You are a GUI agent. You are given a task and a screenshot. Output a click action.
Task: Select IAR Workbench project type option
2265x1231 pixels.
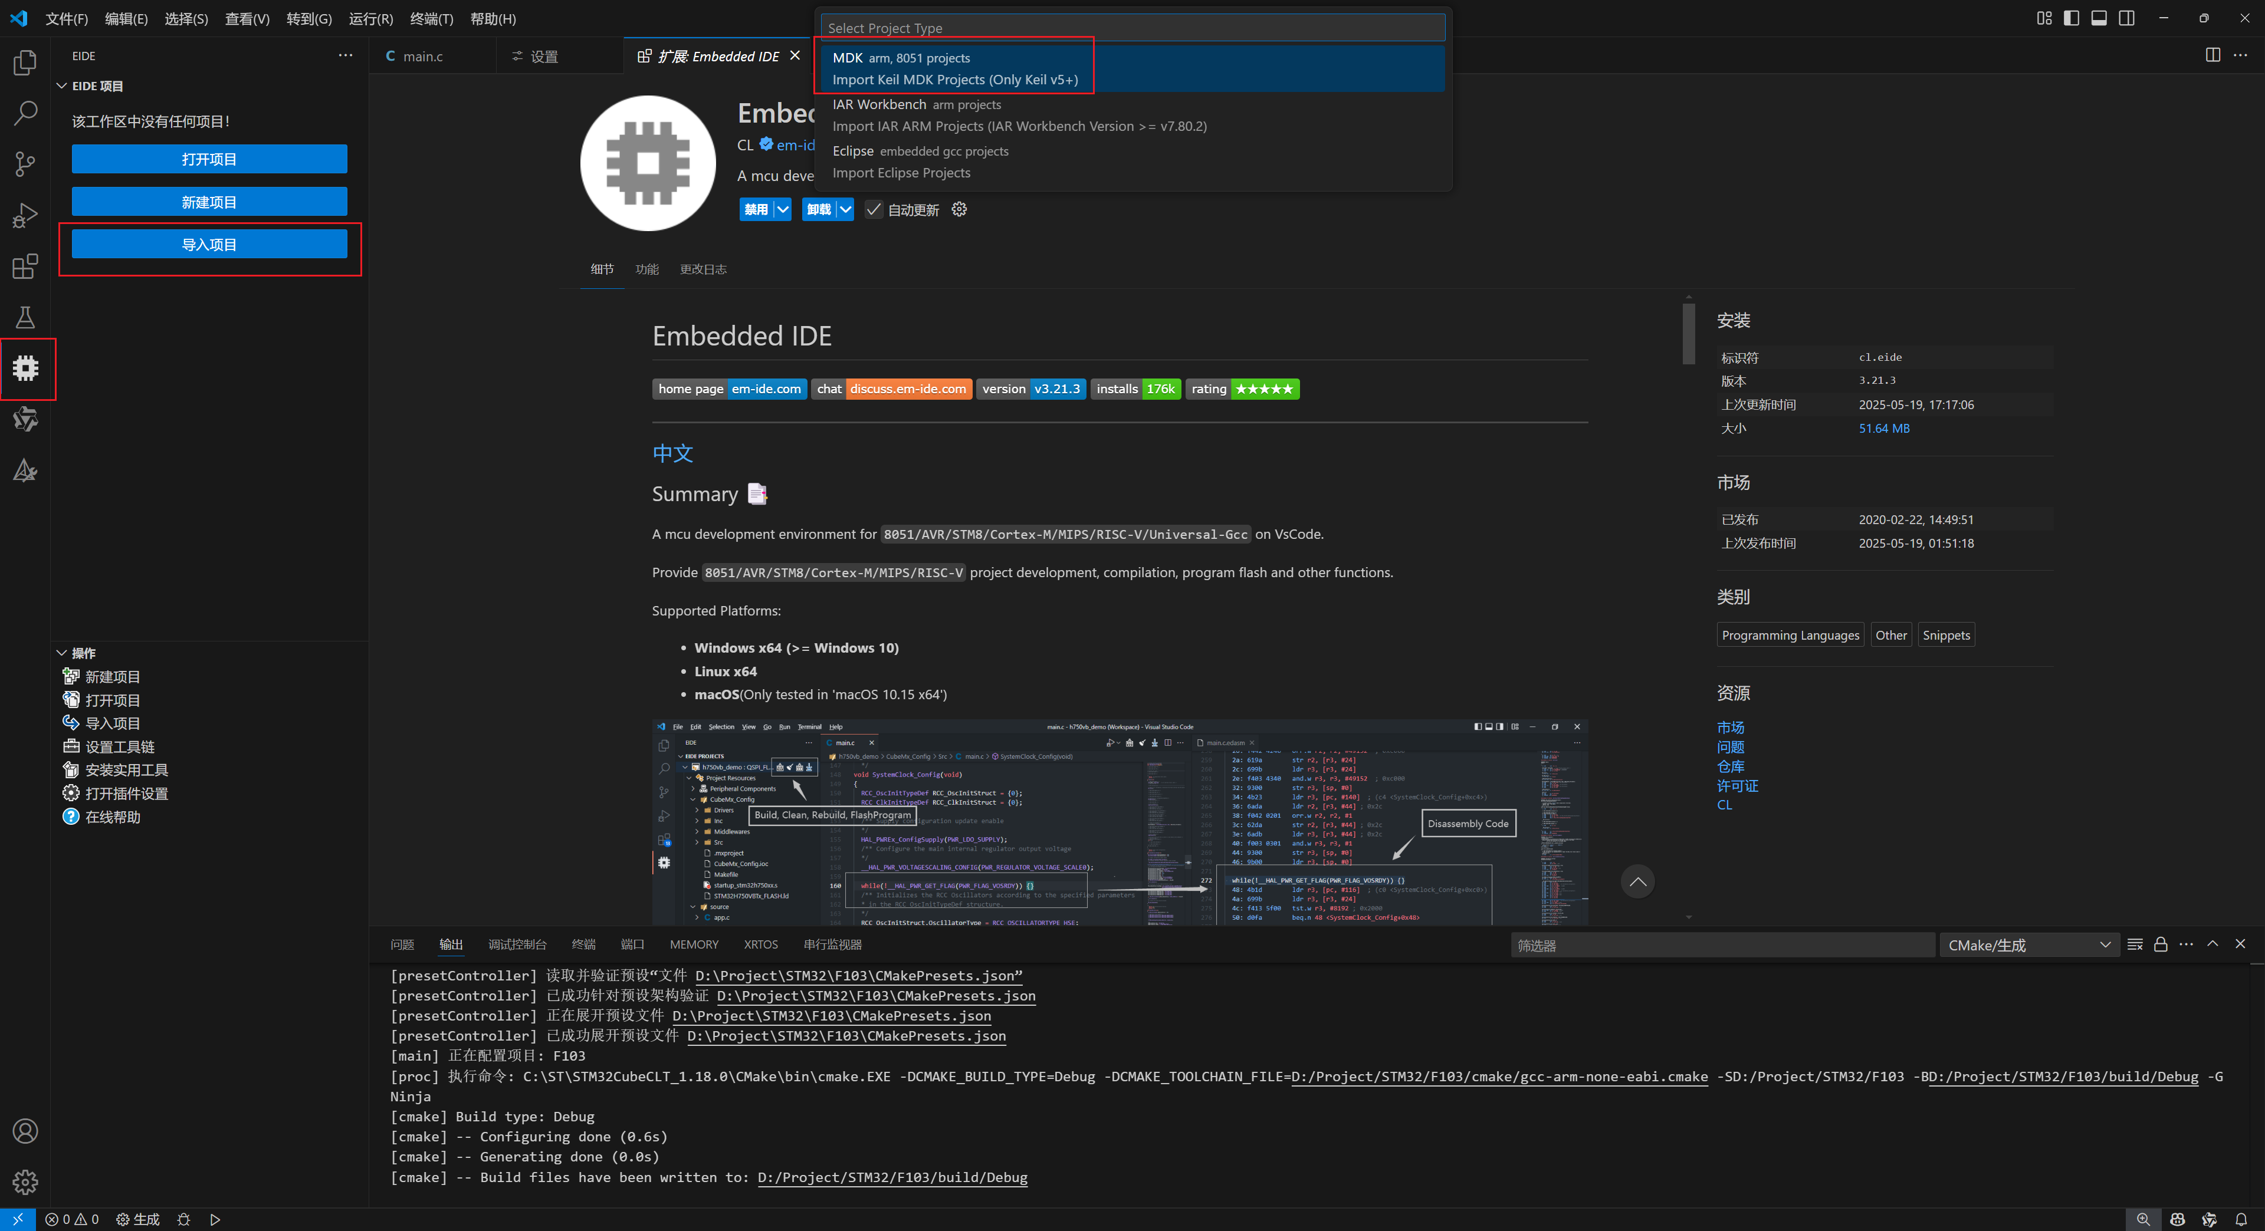1133,115
